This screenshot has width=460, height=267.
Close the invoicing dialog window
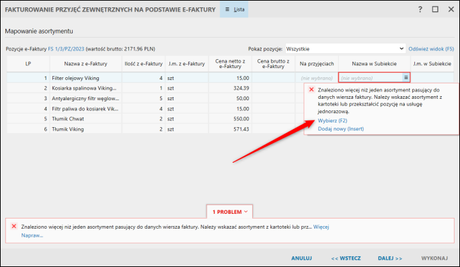pyautogui.click(x=451, y=9)
